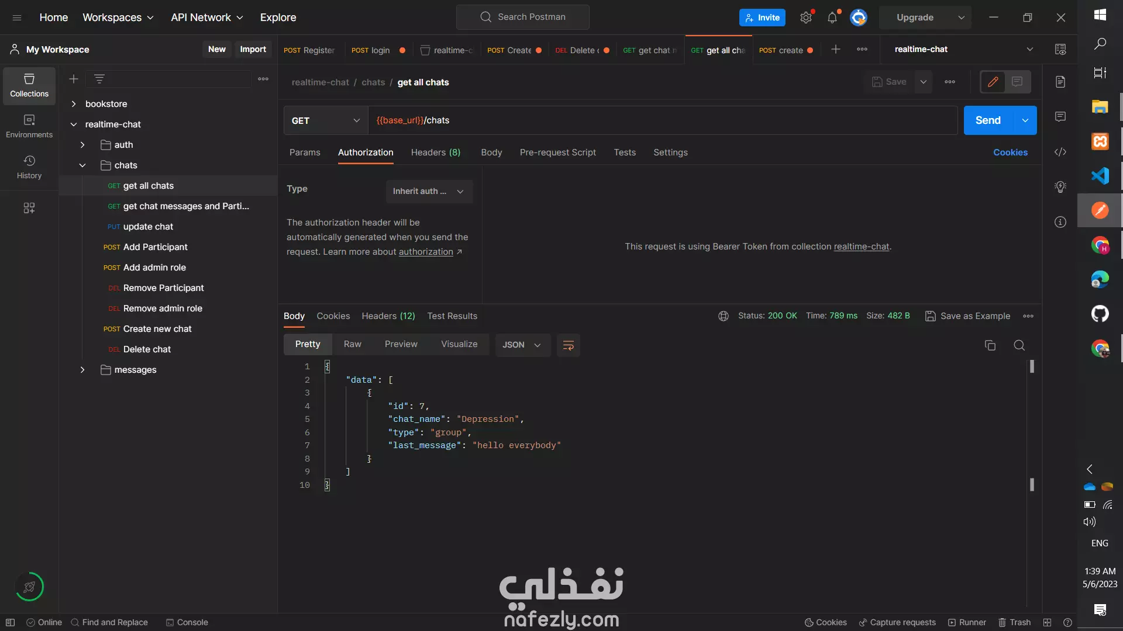Open the Collections sidebar panel
This screenshot has height=631, width=1123.
(x=29, y=85)
